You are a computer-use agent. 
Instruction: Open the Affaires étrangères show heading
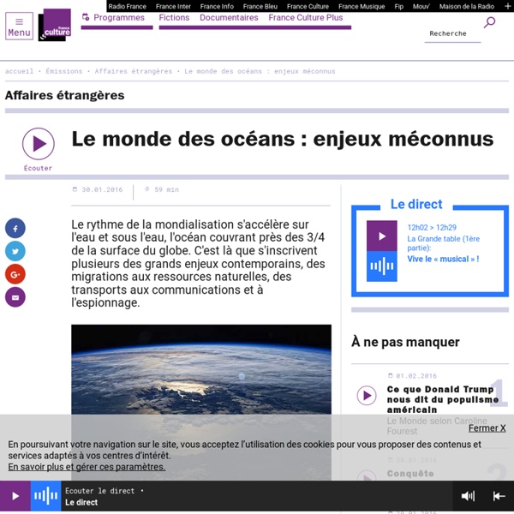pyautogui.click(x=64, y=95)
